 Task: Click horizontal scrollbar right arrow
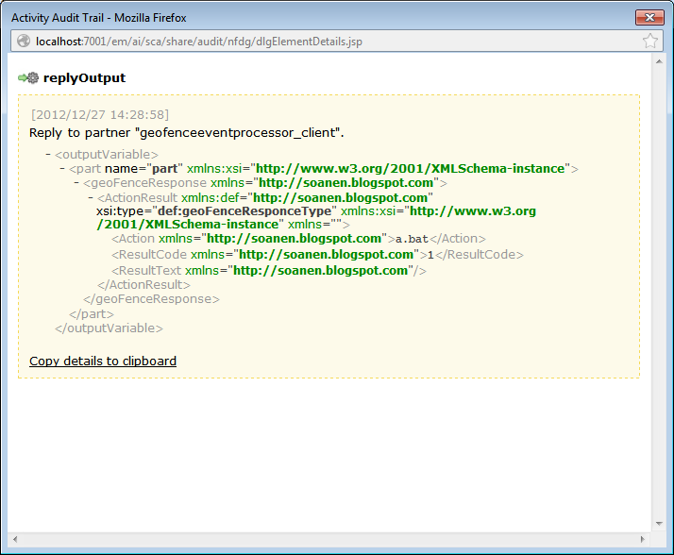[x=643, y=539]
